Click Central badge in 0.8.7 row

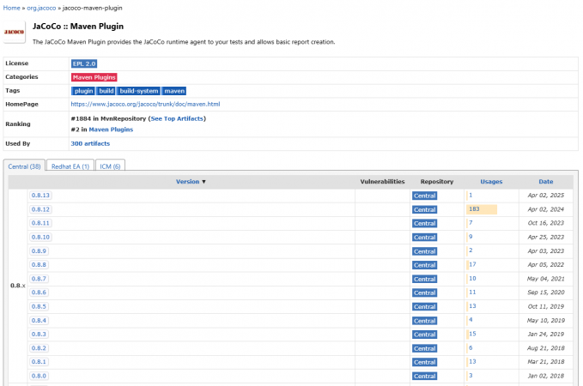point(425,280)
